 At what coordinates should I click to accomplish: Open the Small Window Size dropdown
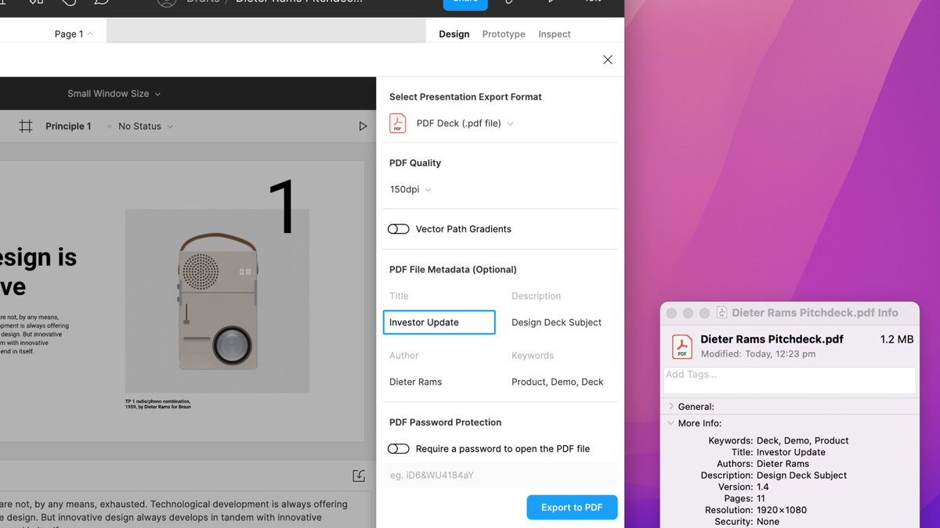pos(114,94)
